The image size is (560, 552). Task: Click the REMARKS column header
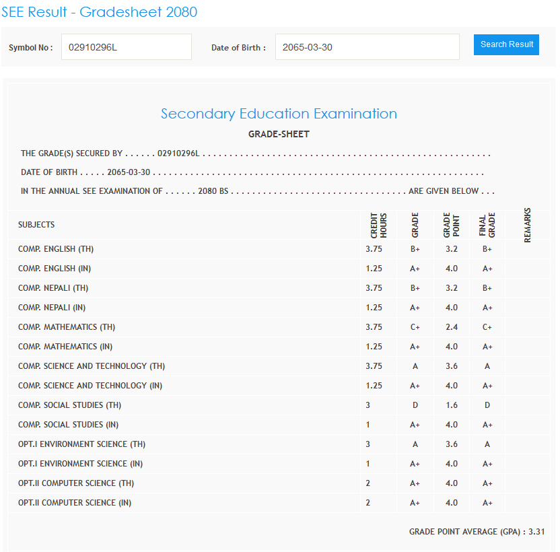click(527, 225)
